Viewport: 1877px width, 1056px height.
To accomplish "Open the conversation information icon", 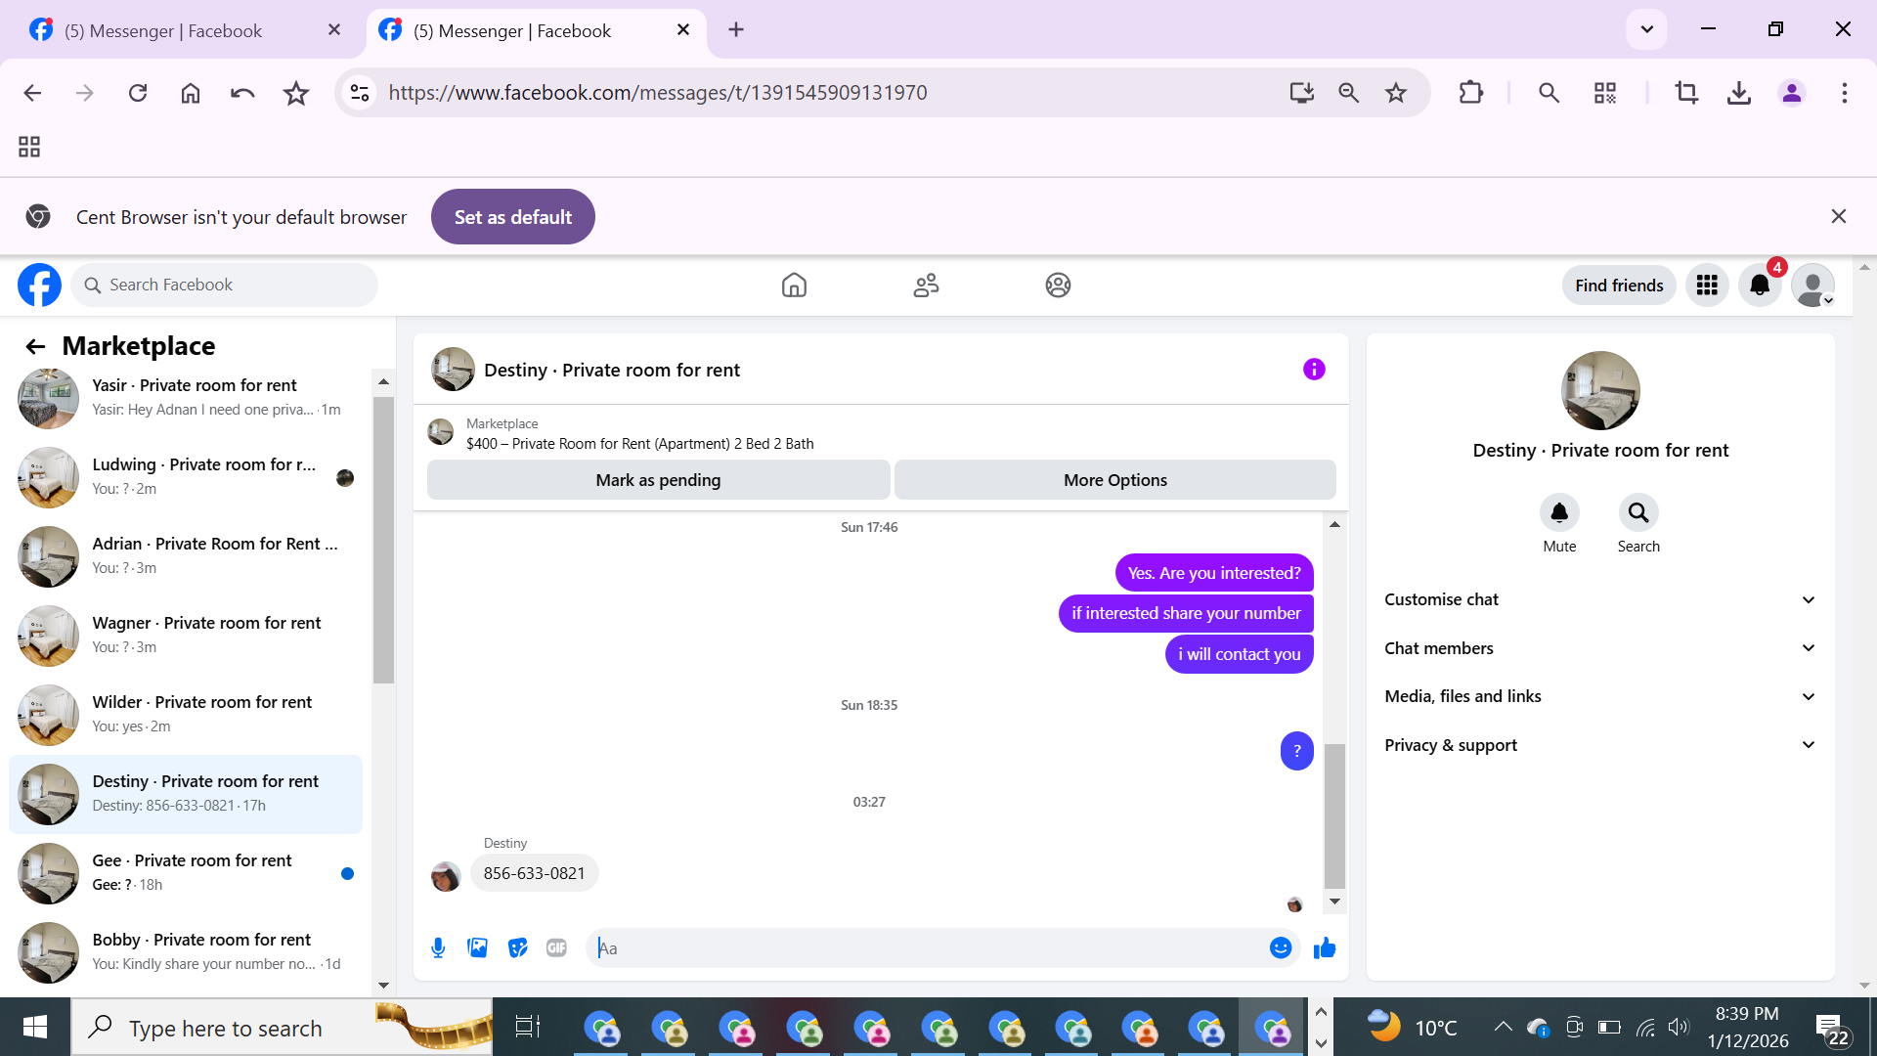I will pyautogui.click(x=1314, y=369).
